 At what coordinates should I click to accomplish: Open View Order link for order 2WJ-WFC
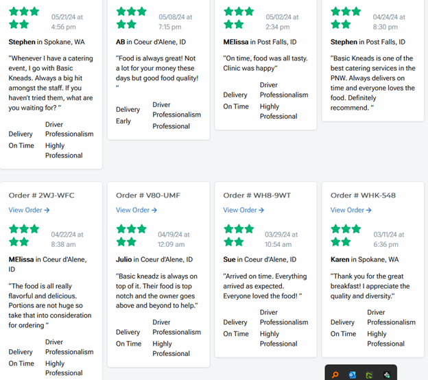tap(29, 210)
